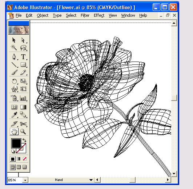Image resolution: width=193 pixels, height=189 pixels.
Task: Select the Pen tool
Action: click(14, 57)
